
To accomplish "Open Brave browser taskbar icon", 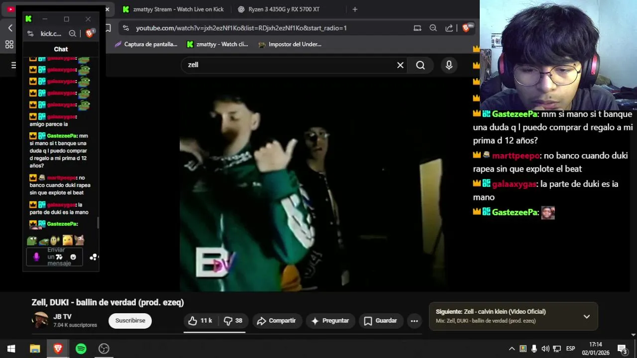I will point(58,349).
